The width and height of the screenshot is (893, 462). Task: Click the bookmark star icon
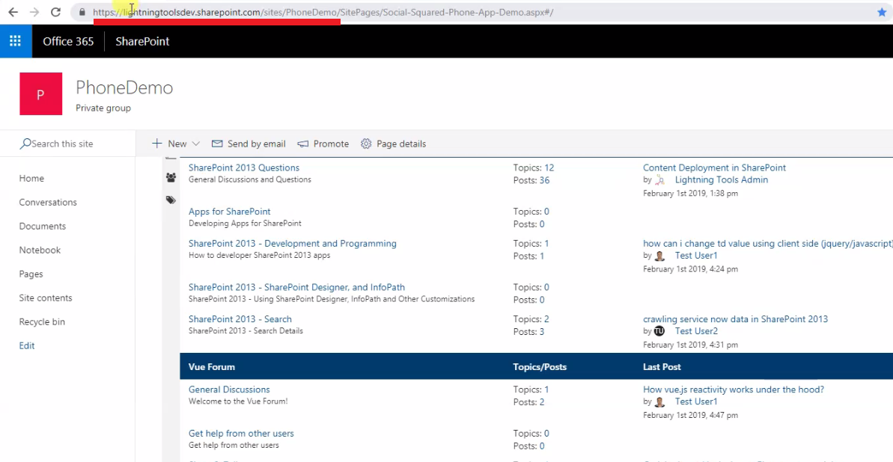point(882,12)
